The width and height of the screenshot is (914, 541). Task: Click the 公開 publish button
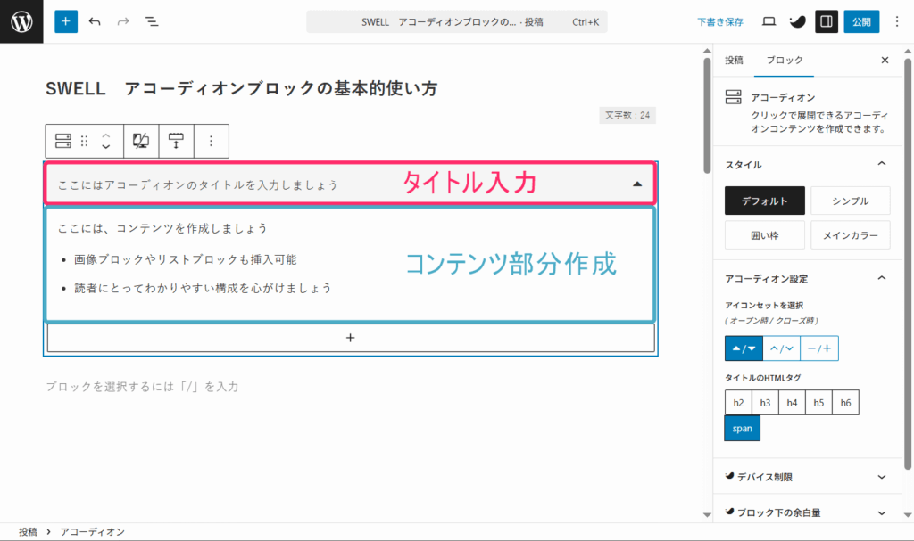[x=861, y=21]
